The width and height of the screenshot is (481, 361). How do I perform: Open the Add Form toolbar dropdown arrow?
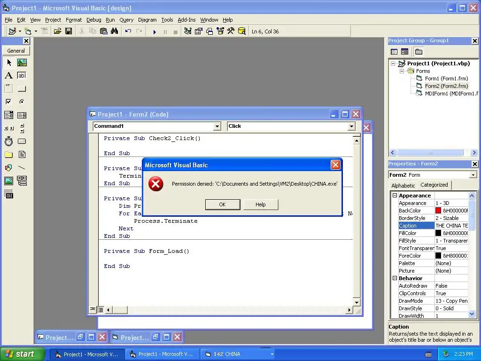pos(36,31)
